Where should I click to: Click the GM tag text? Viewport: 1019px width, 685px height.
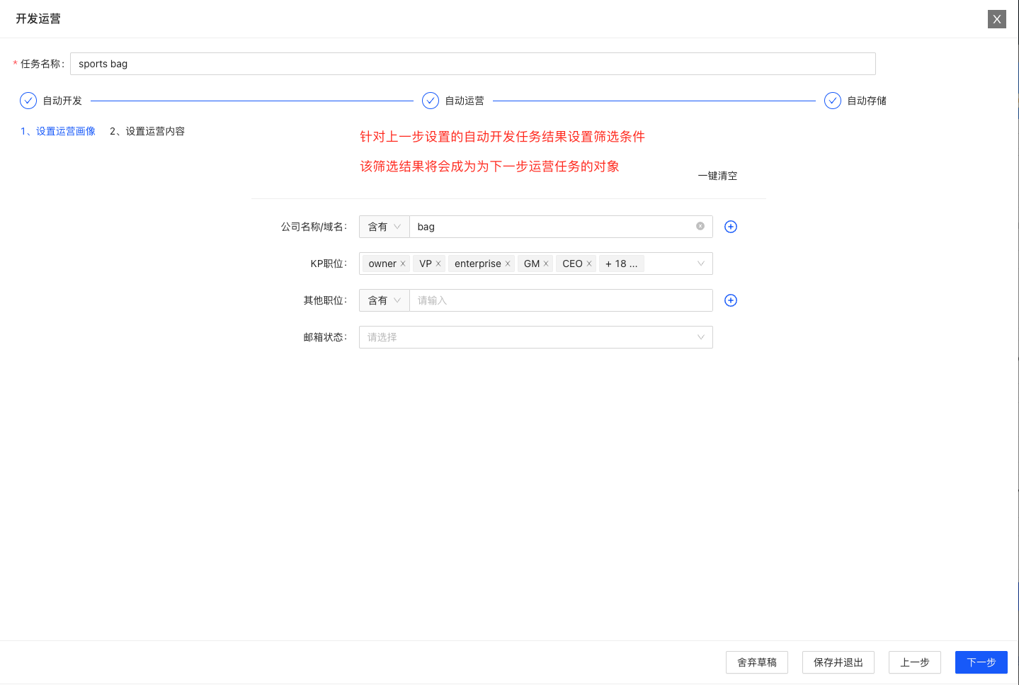click(532, 264)
